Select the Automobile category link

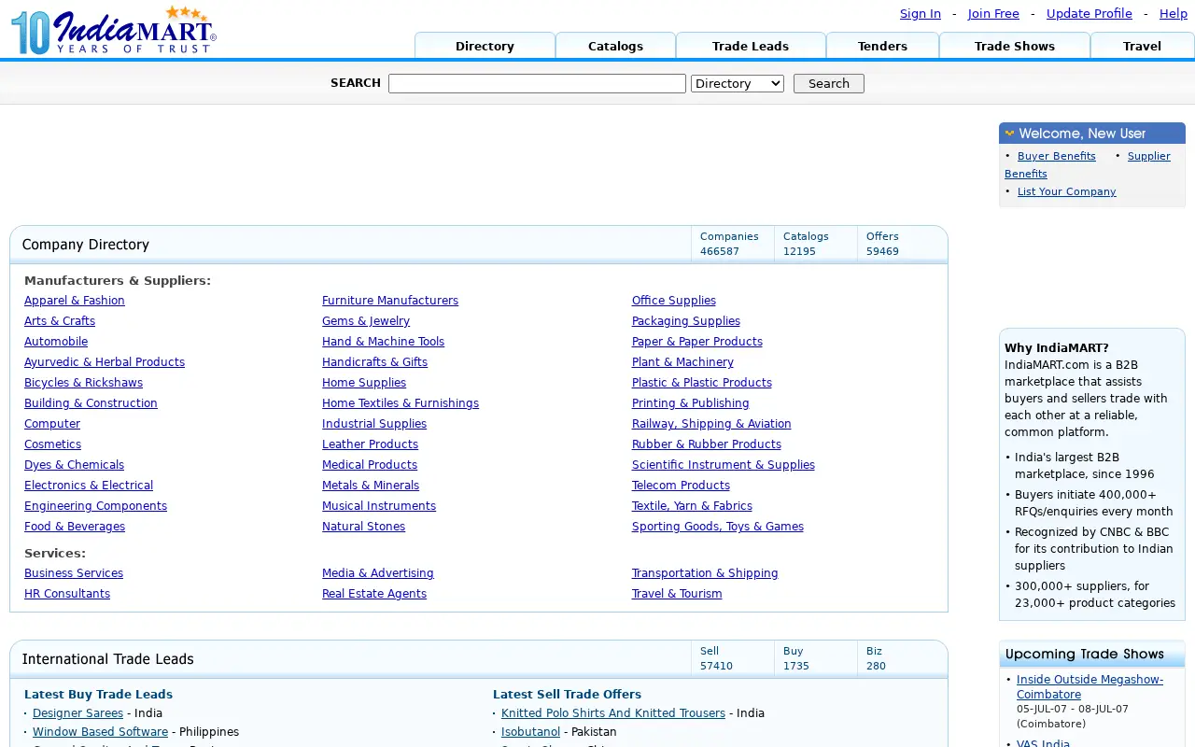56,342
